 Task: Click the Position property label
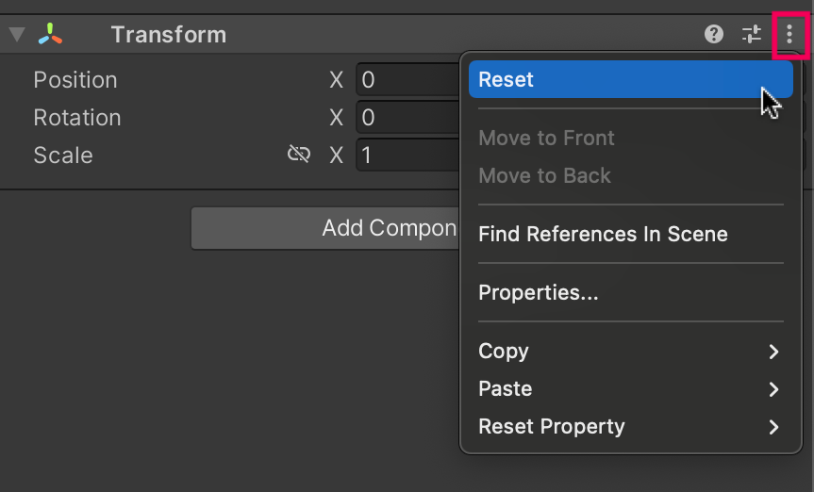pyautogui.click(x=75, y=80)
